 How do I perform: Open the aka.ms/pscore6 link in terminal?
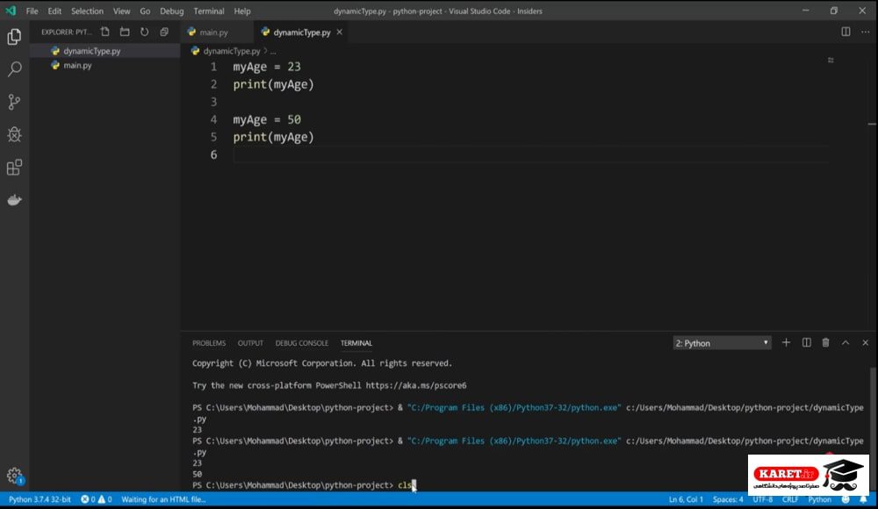(x=416, y=385)
